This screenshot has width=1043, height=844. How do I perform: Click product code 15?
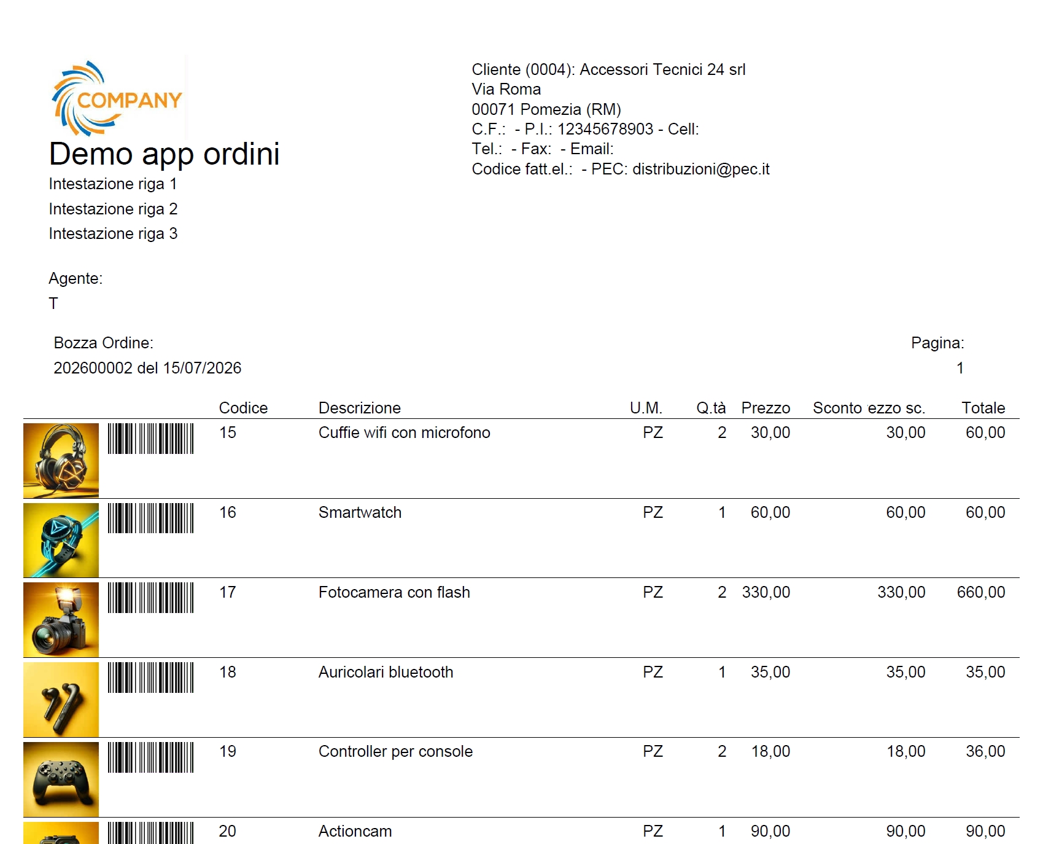[x=228, y=432]
